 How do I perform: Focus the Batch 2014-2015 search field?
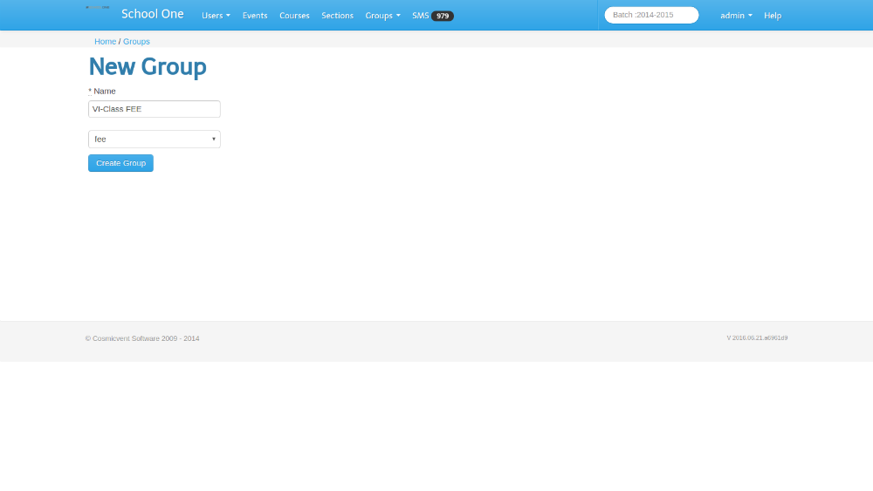[x=651, y=15]
